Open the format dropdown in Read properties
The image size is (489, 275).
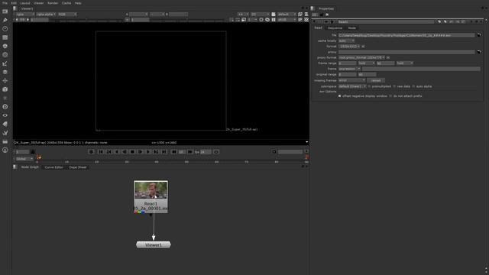(x=349, y=47)
